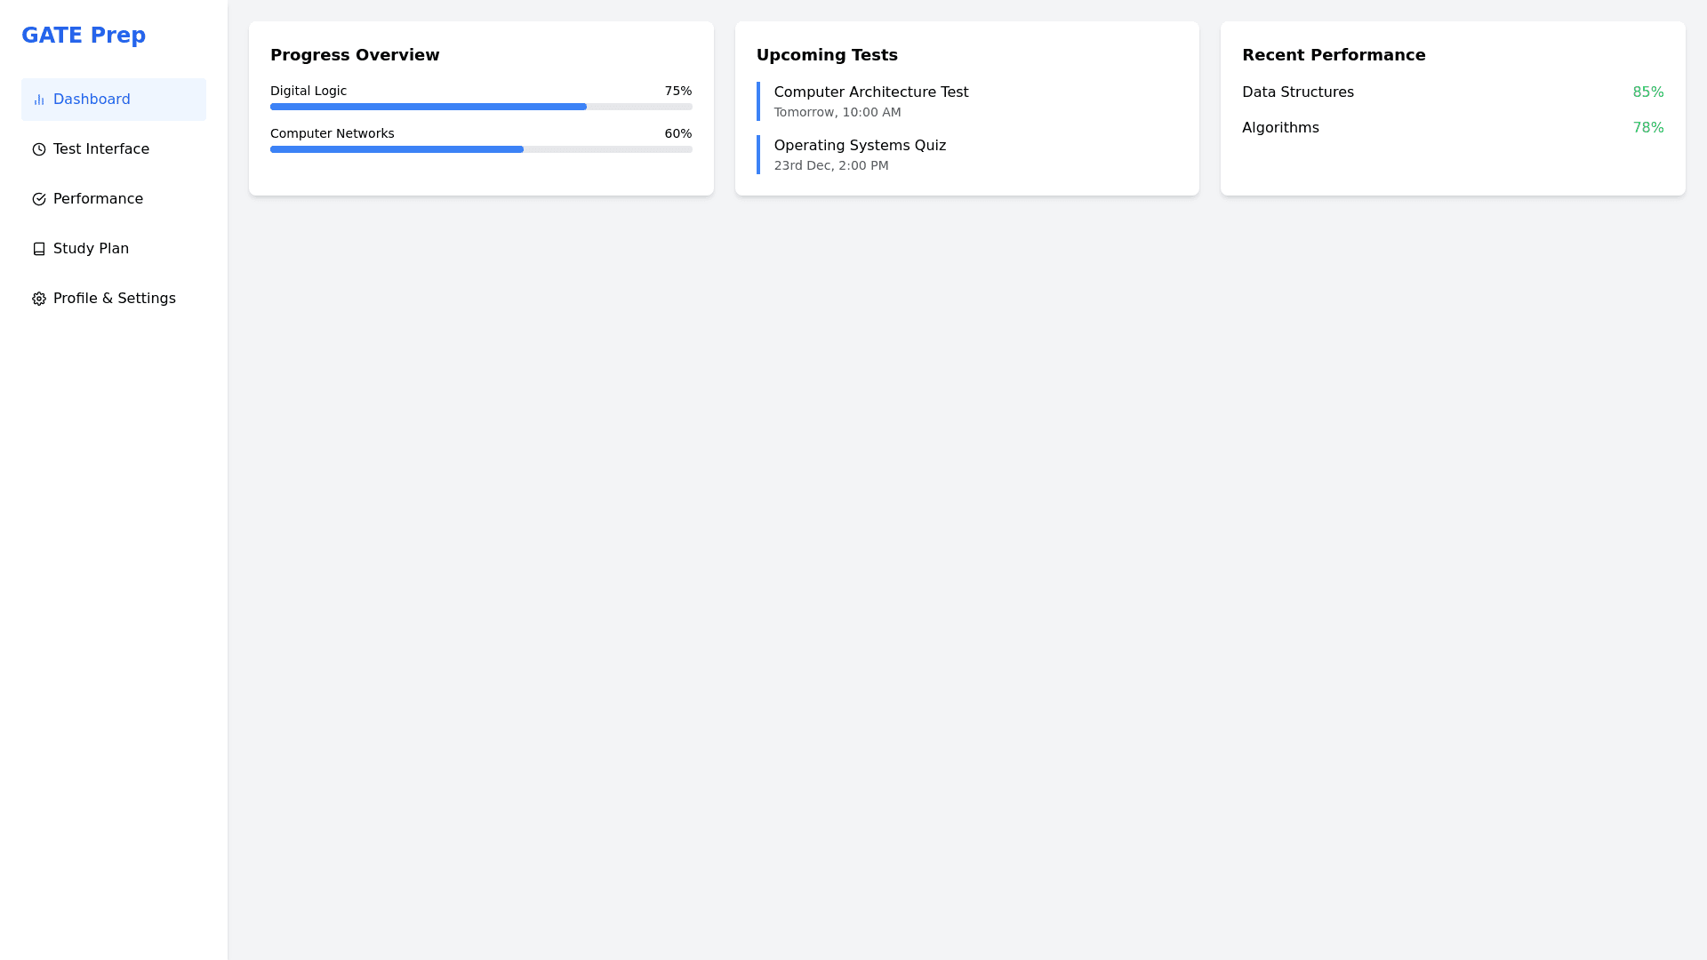Click the Dashboard bar chart icon

coord(39,100)
